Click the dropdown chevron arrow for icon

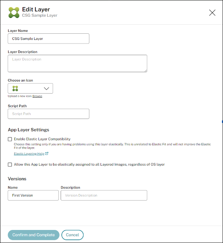coord(46,88)
